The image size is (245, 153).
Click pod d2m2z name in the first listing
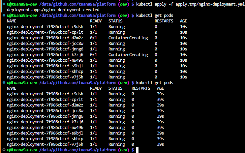[x=45, y=38]
